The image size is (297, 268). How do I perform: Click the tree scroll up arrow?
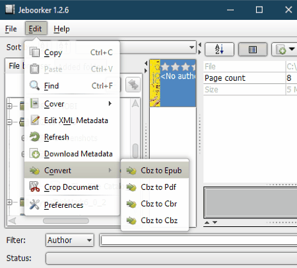[x=135, y=103]
